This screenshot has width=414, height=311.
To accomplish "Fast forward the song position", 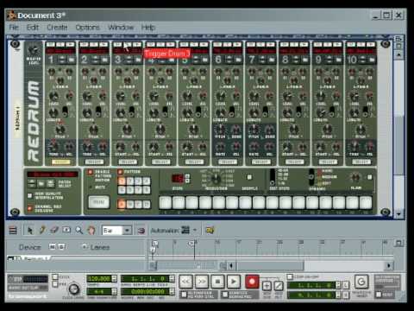I will click(202, 282).
